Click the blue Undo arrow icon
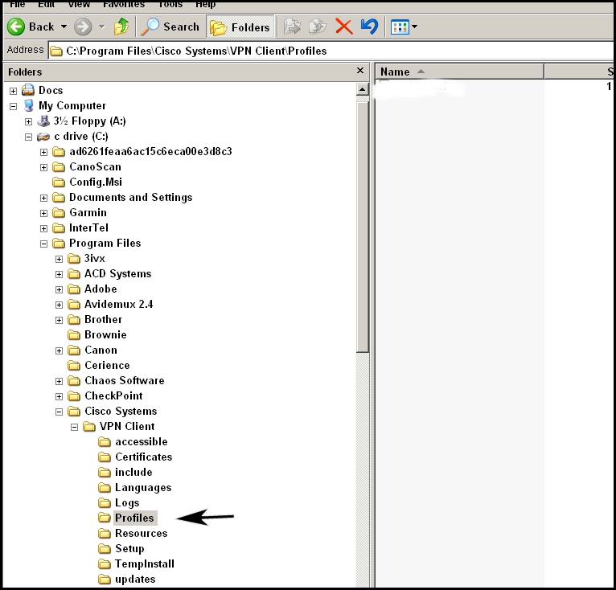The height and width of the screenshot is (590, 616). (369, 27)
